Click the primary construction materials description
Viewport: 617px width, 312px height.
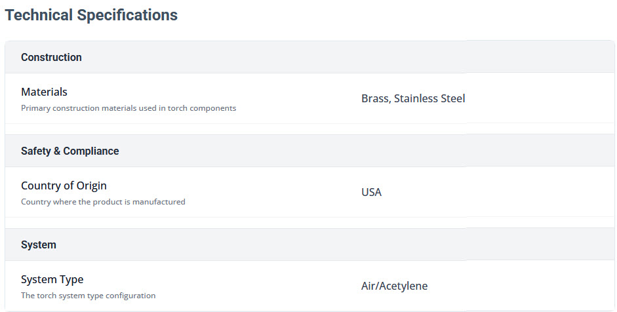[129, 108]
